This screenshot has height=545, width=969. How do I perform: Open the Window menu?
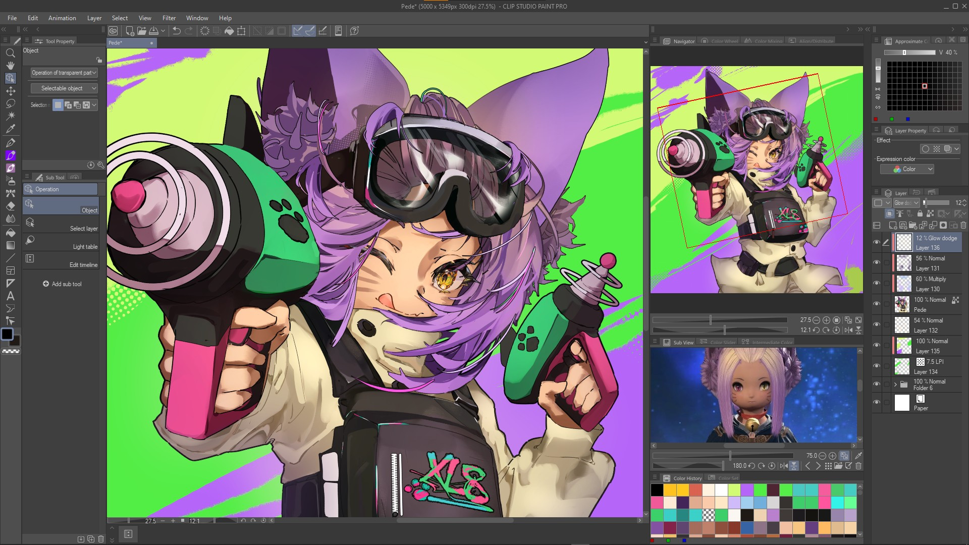197,18
